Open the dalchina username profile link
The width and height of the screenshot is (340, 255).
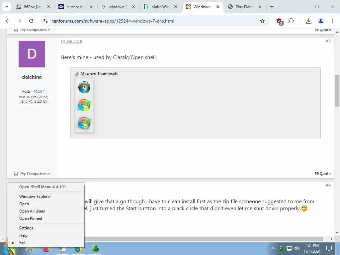pos(32,77)
